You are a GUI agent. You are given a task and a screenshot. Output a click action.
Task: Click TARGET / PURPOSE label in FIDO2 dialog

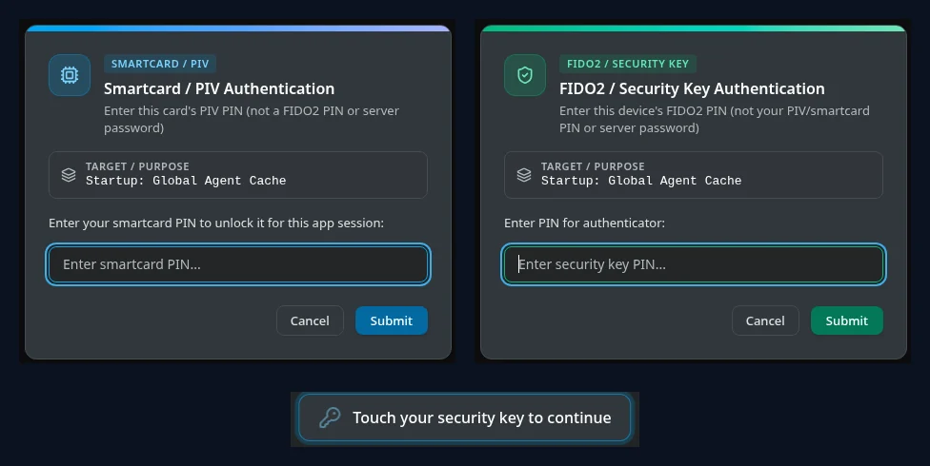593,166
